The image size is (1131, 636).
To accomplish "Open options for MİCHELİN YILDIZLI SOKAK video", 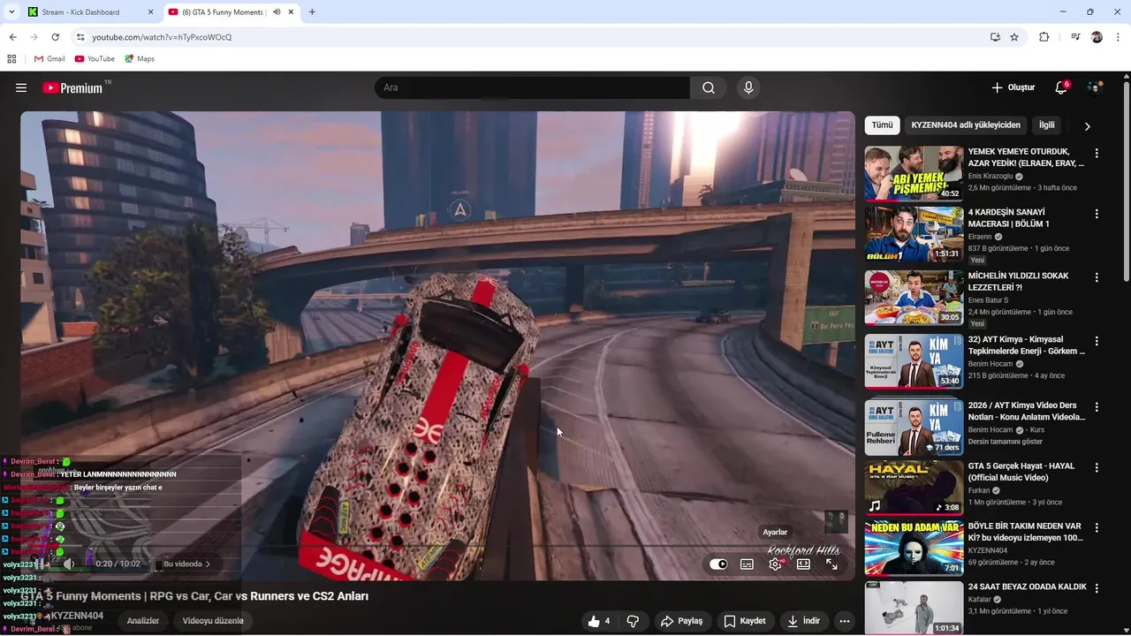I will (1097, 277).
